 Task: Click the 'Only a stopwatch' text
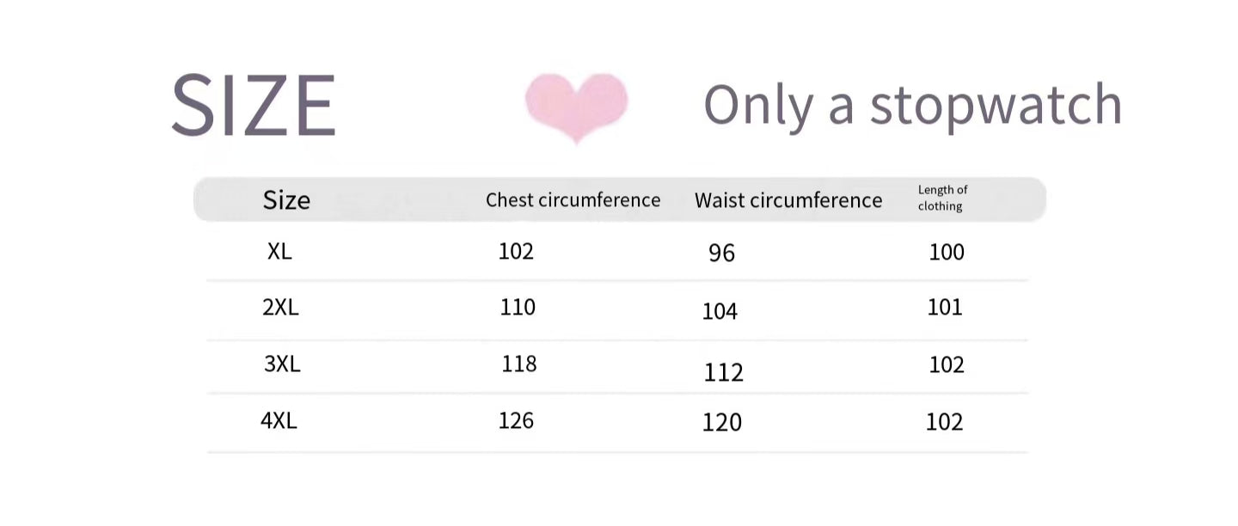[912, 106]
